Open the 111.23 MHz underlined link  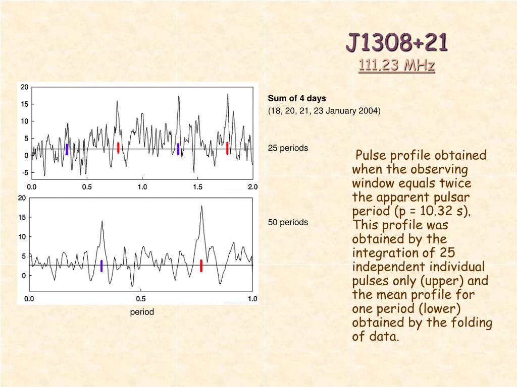[x=397, y=65]
